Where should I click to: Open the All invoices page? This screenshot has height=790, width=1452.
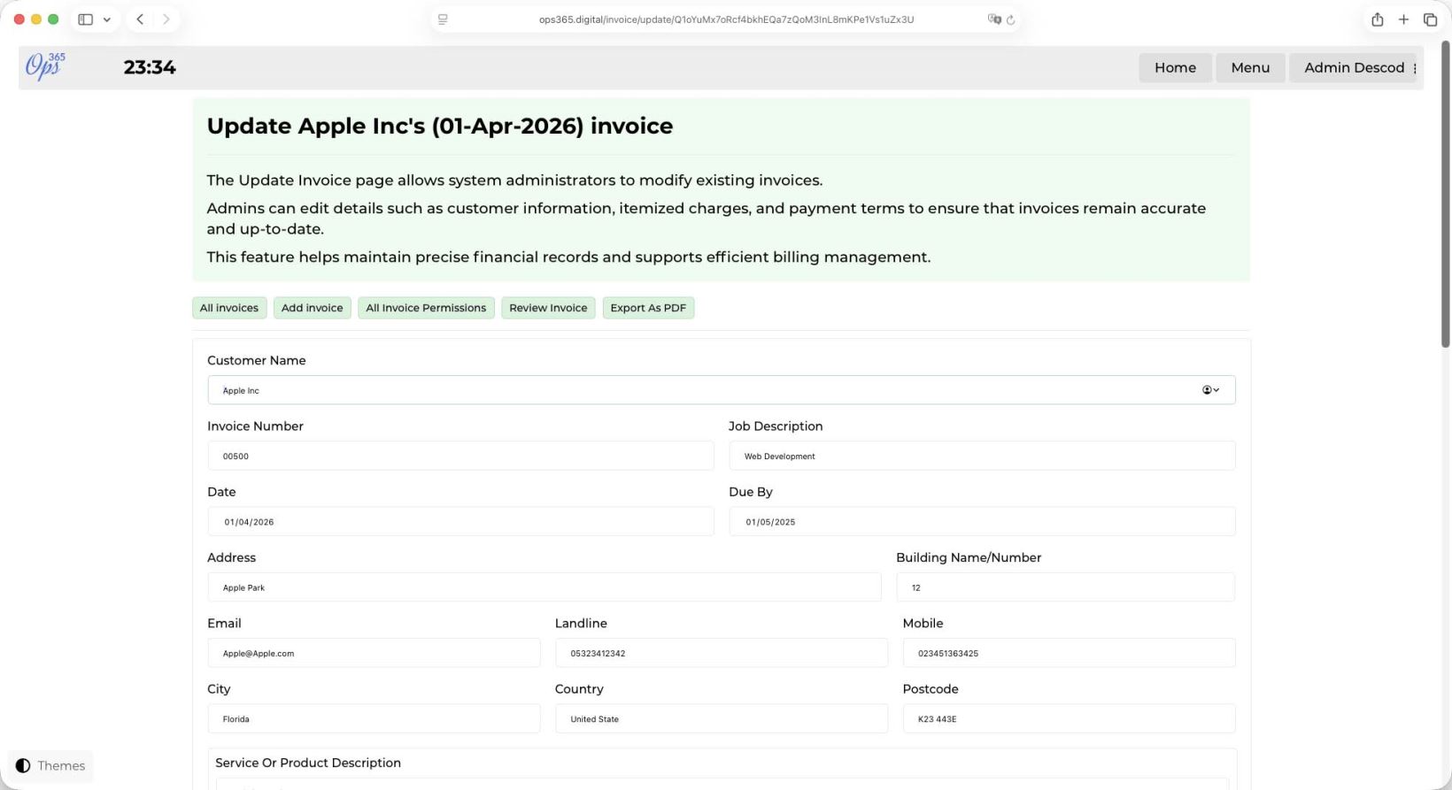pyautogui.click(x=229, y=308)
